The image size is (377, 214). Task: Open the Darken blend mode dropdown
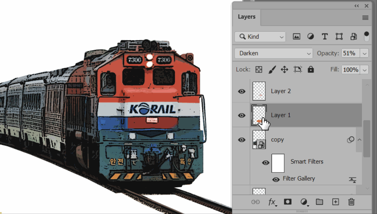(x=274, y=53)
